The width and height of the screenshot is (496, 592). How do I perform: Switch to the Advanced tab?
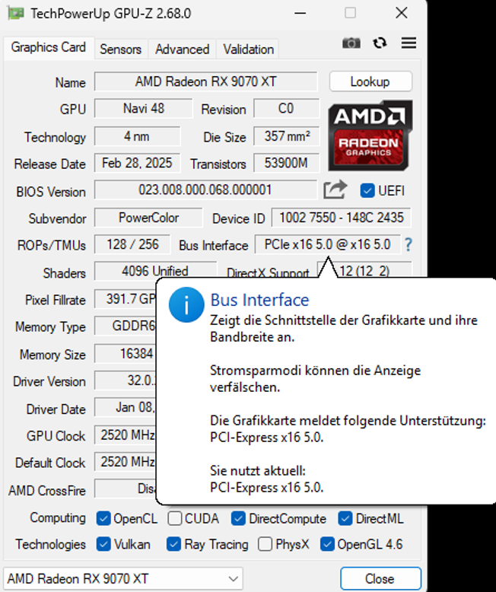(x=183, y=49)
